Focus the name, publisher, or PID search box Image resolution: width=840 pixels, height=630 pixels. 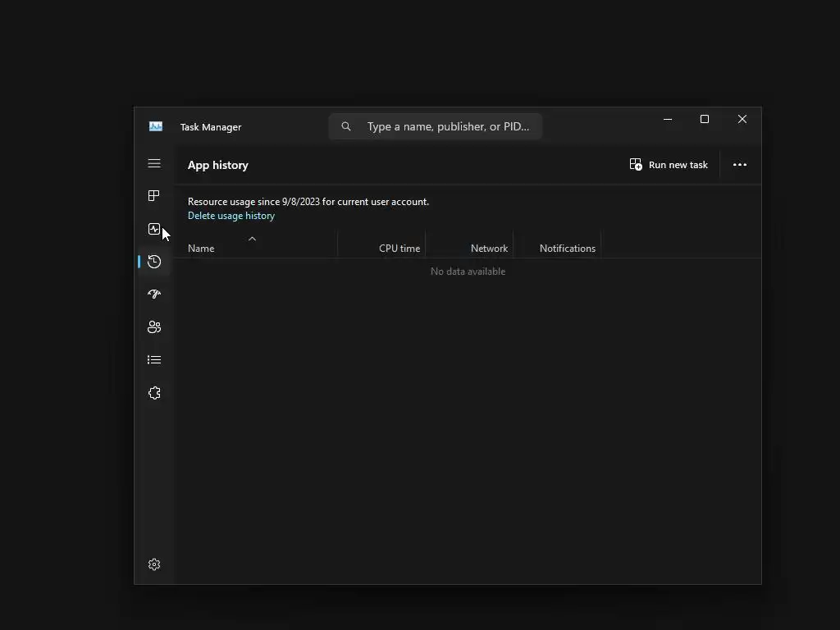pyautogui.click(x=436, y=126)
